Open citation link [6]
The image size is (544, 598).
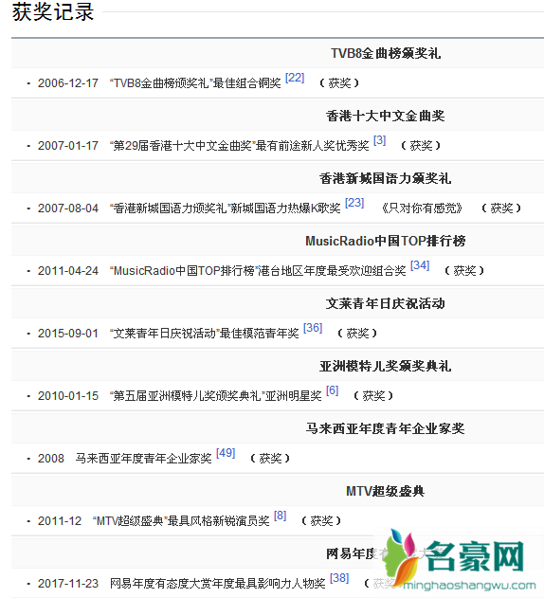[x=333, y=390]
